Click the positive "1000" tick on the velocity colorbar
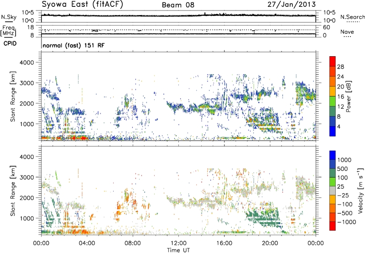Image resolution: width=365 pixels, height=253 pixels. [344, 160]
